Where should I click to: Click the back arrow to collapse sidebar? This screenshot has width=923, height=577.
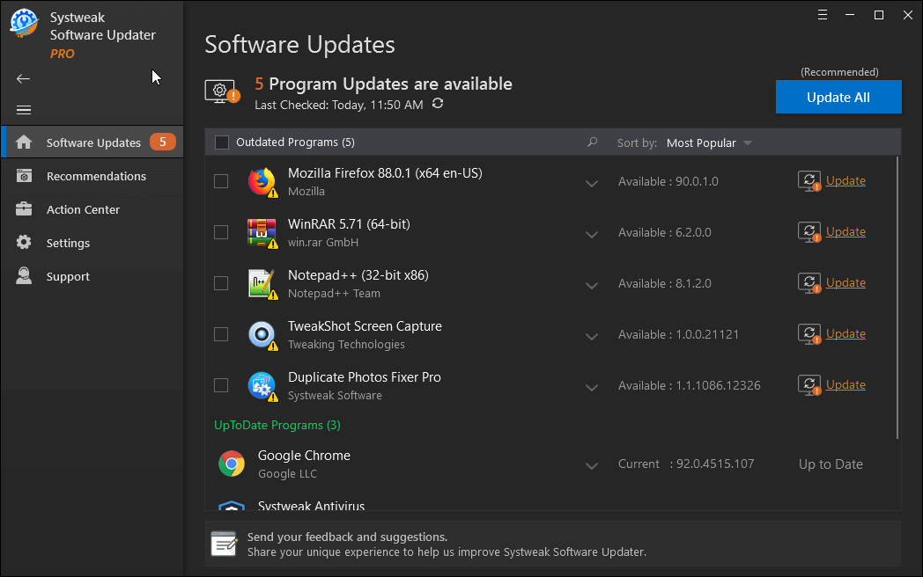(23, 78)
